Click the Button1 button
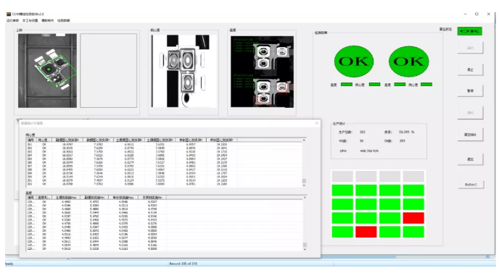 [x=471, y=185]
